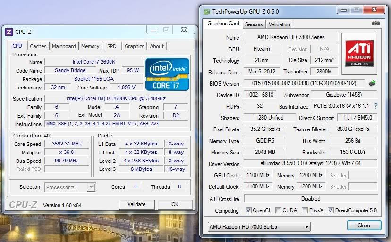Click the Driver Version field
Viewport: 391px width, 242px height.
pyautogui.click(x=310, y=163)
